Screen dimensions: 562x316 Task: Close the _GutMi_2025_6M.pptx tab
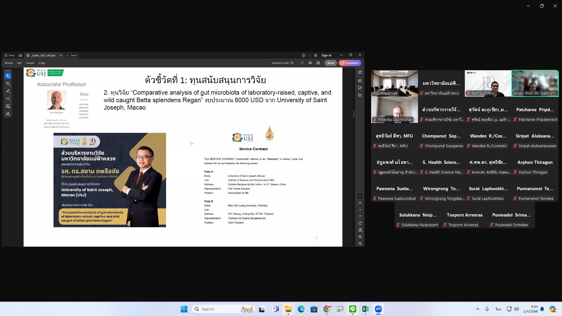pyautogui.click(x=61, y=55)
